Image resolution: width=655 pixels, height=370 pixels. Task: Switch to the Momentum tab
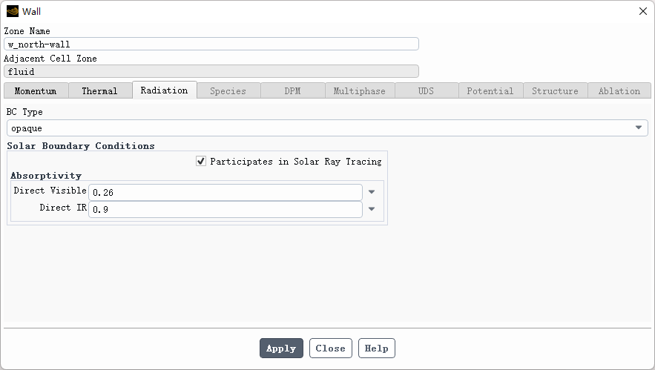[36, 90]
